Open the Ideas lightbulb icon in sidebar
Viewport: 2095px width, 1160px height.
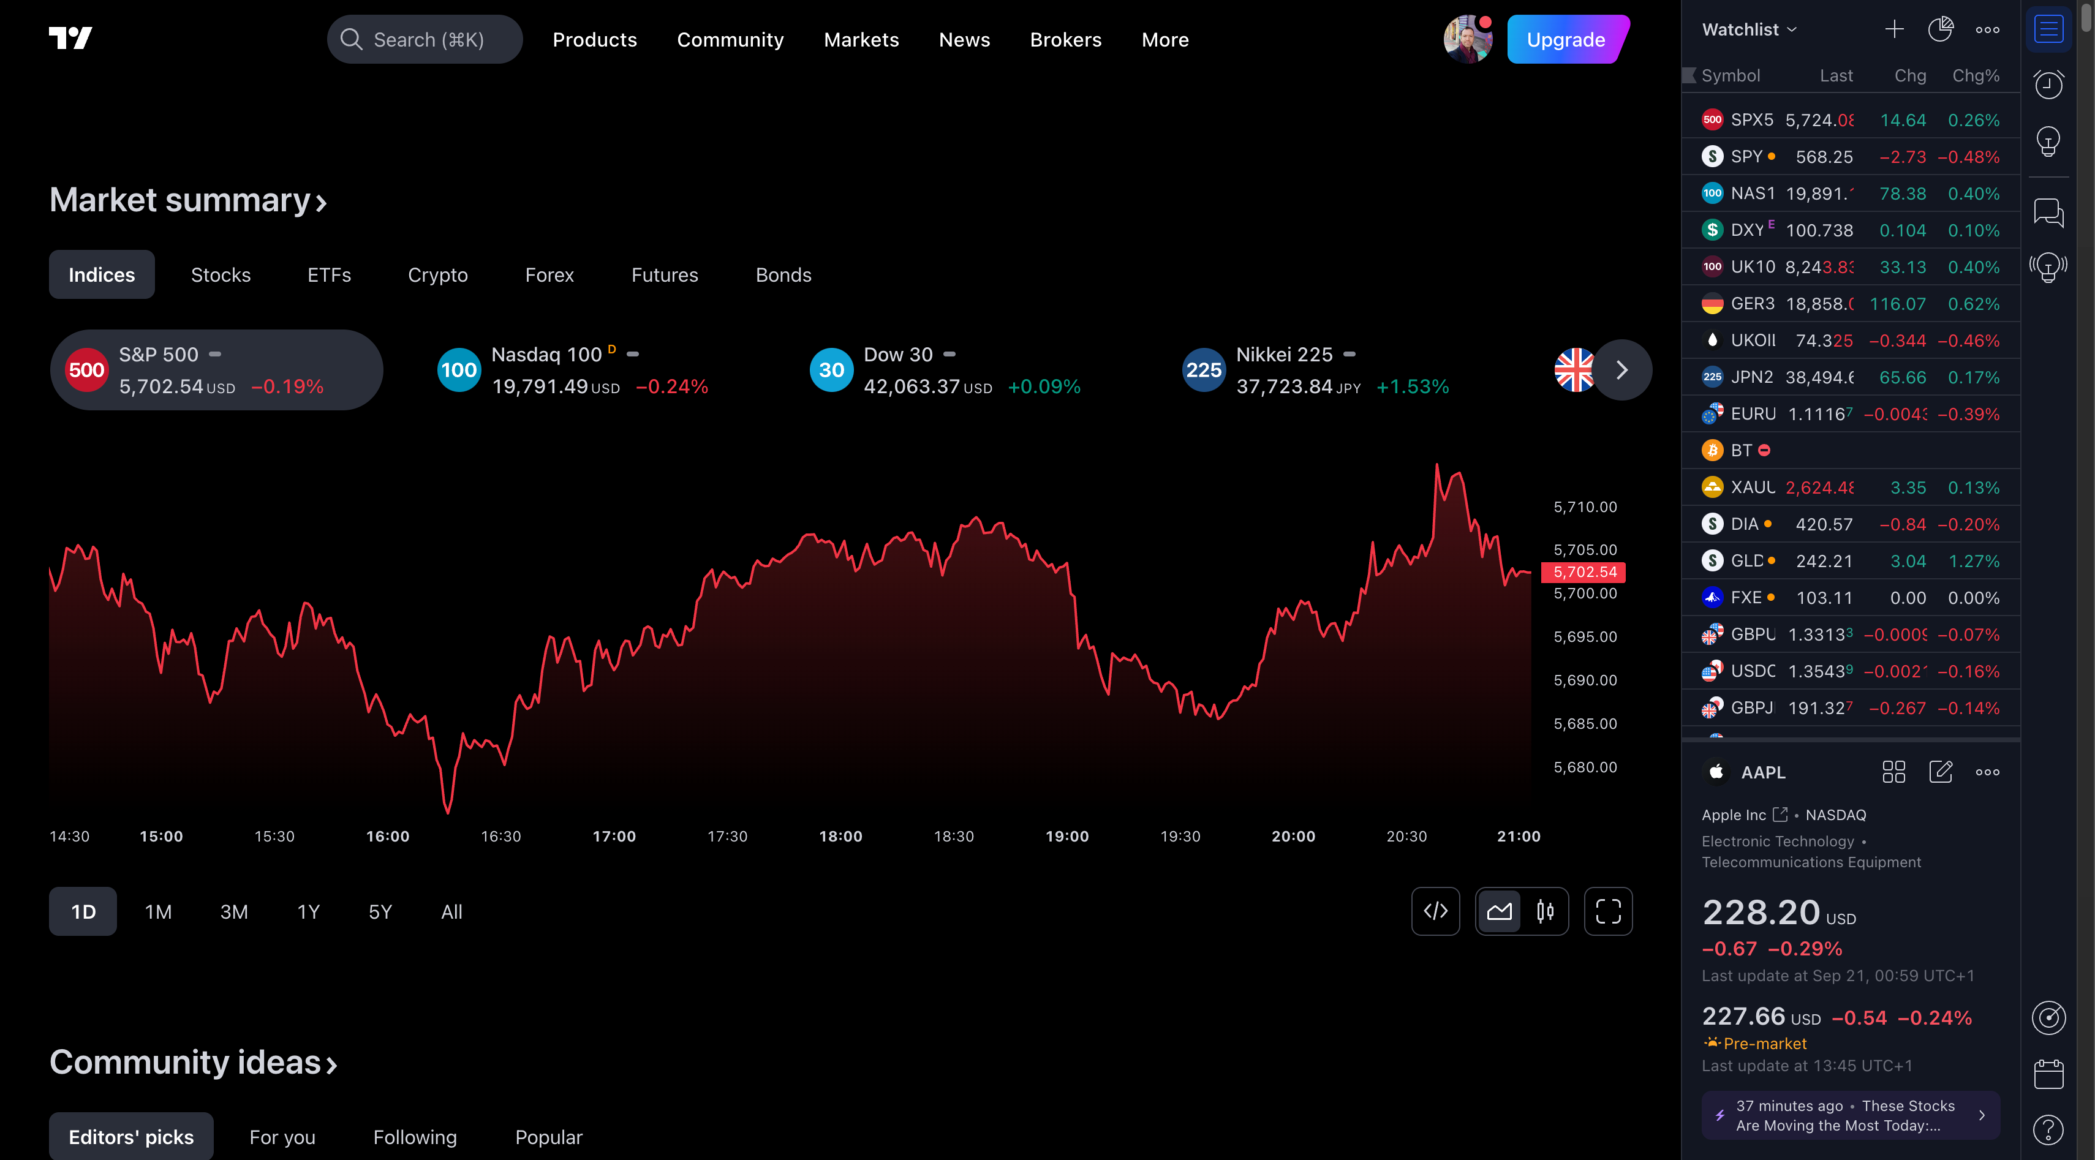(x=2048, y=141)
